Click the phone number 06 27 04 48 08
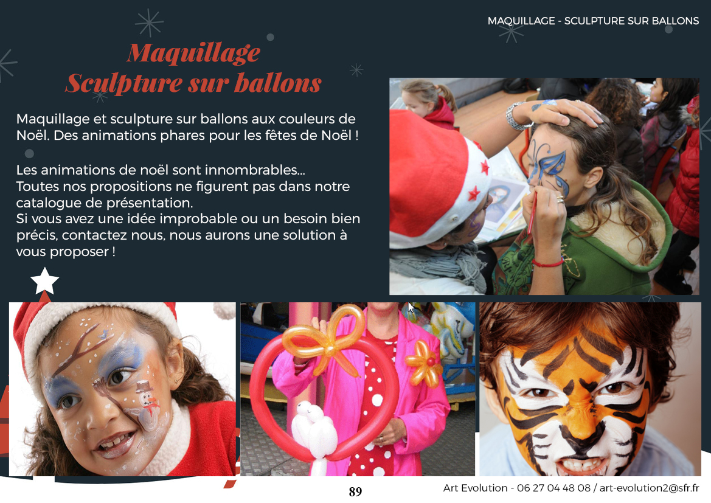The image size is (711, 503). pyautogui.click(x=553, y=488)
